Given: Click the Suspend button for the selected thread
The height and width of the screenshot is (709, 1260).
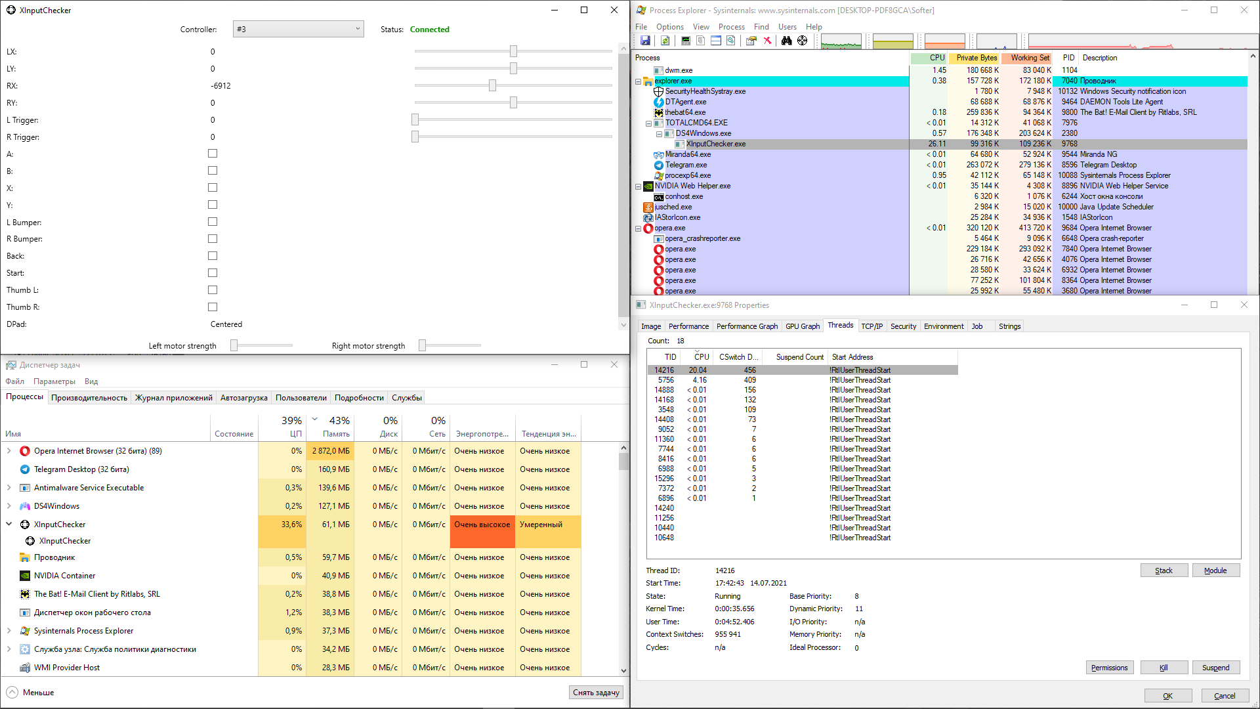Looking at the screenshot, I should pyautogui.click(x=1216, y=667).
